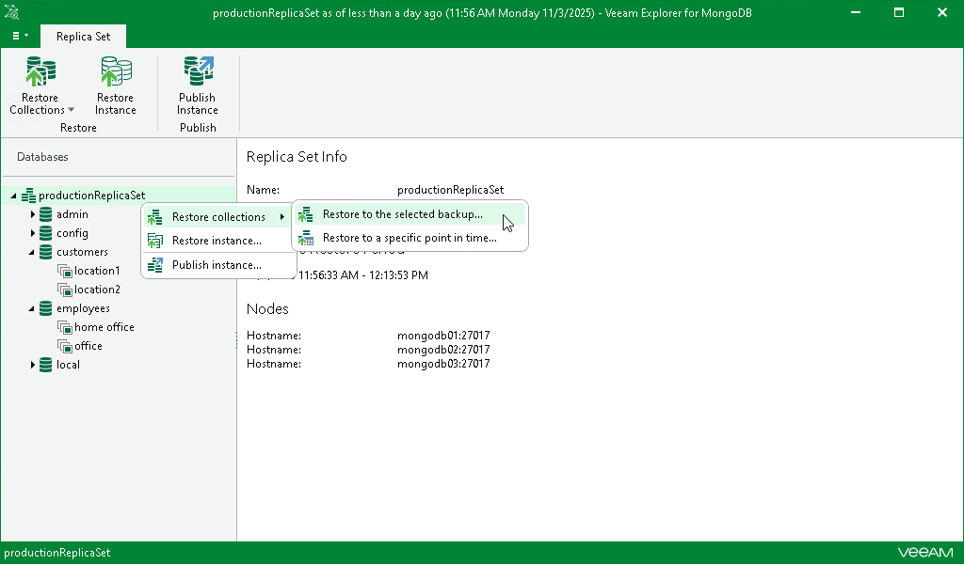Switch to the Replica Set ribbon tab
Image resolution: width=964 pixels, height=564 pixels.
(x=83, y=36)
